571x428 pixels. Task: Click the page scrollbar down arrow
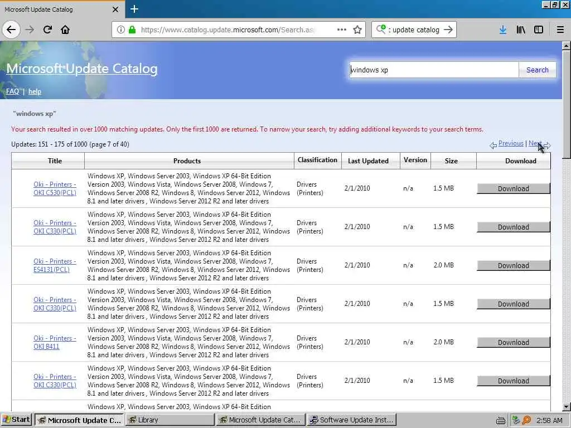click(567, 407)
